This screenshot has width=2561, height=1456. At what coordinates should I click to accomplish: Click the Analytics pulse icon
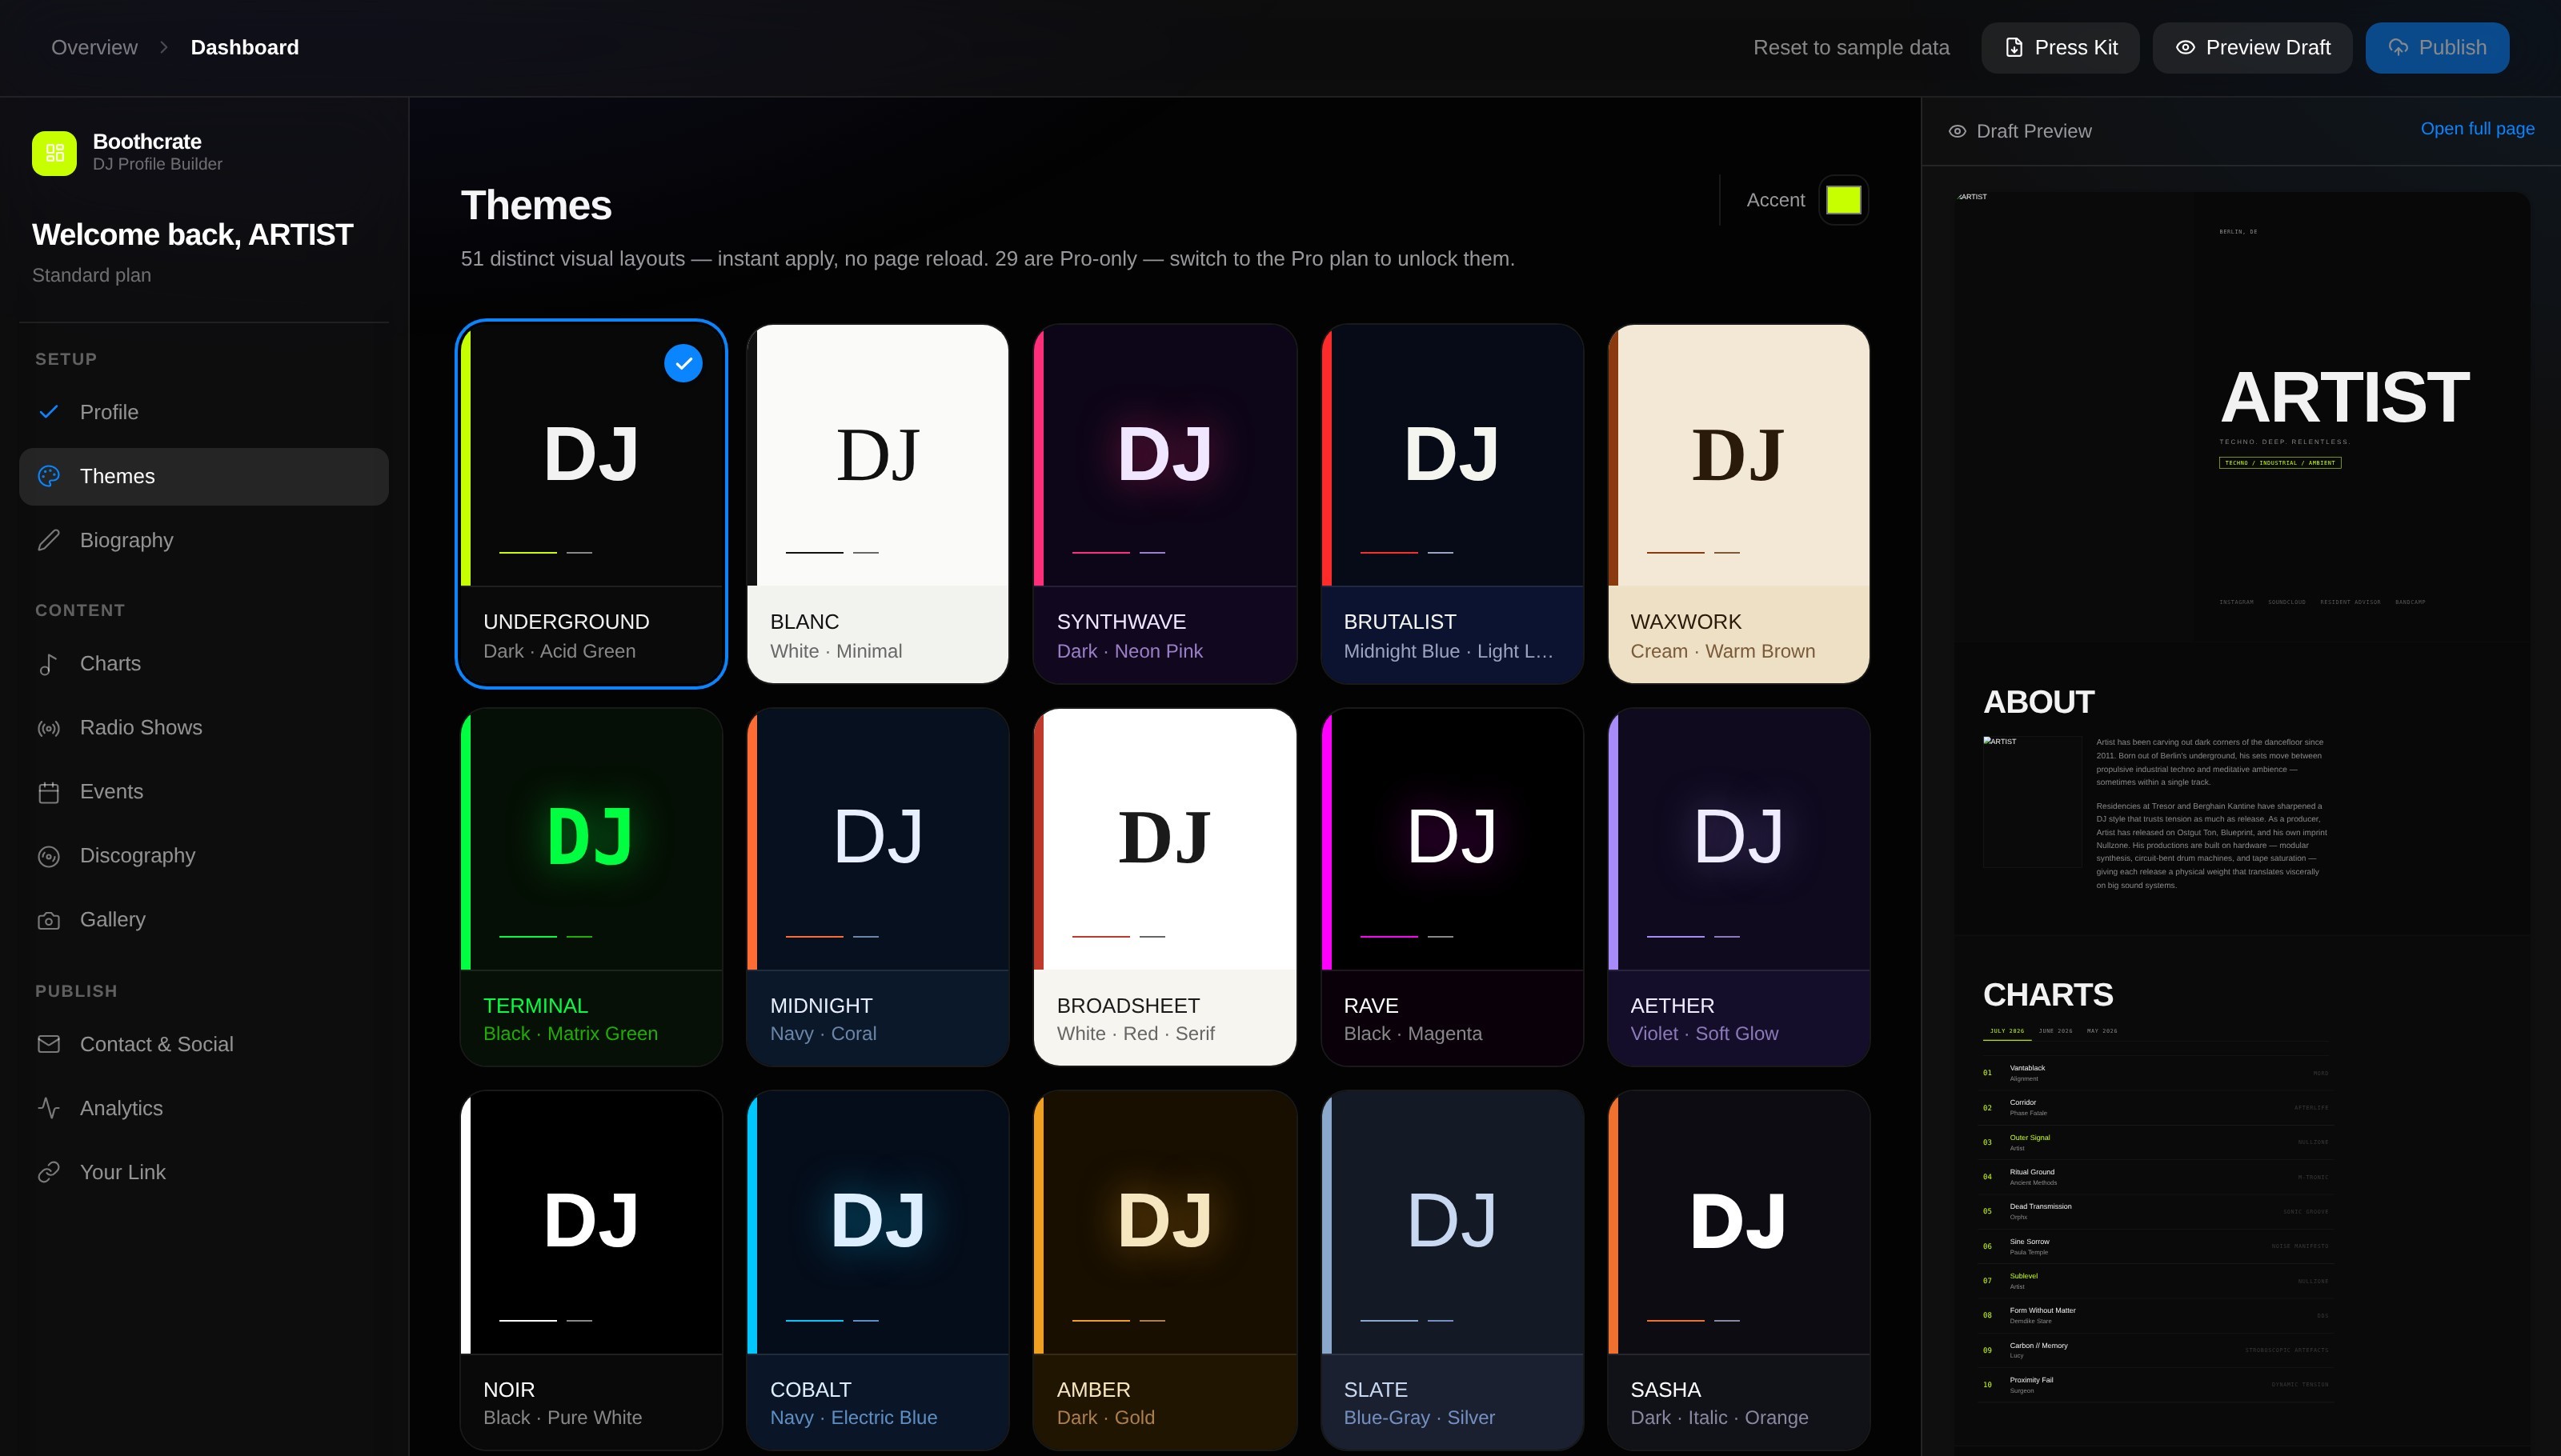pyautogui.click(x=48, y=1108)
